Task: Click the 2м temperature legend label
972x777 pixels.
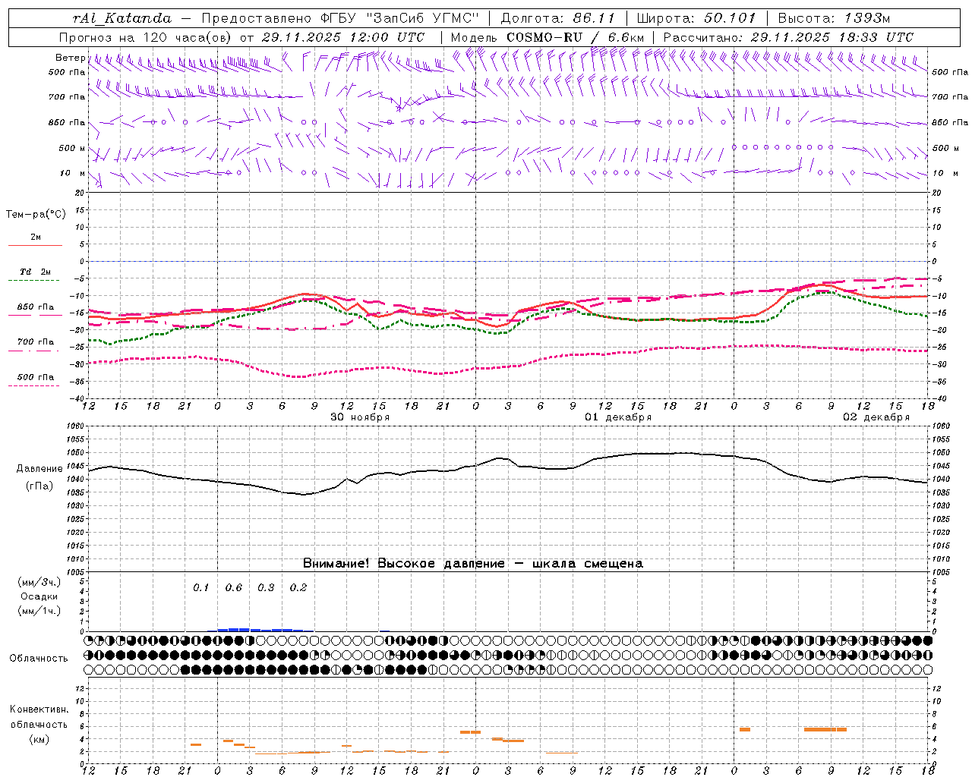Action: pyautogui.click(x=36, y=237)
